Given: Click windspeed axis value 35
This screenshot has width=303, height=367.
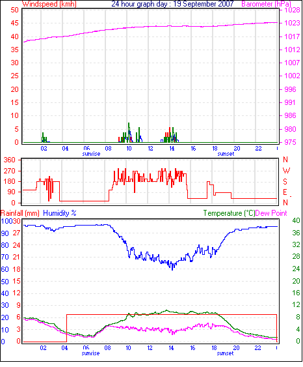Looking at the screenshot, I should tap(15, 50).
